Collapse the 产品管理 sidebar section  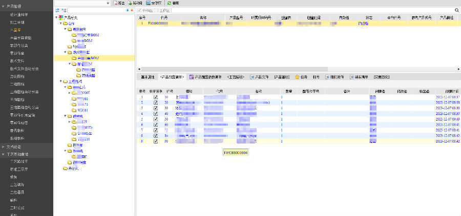(x=15, y=7)
